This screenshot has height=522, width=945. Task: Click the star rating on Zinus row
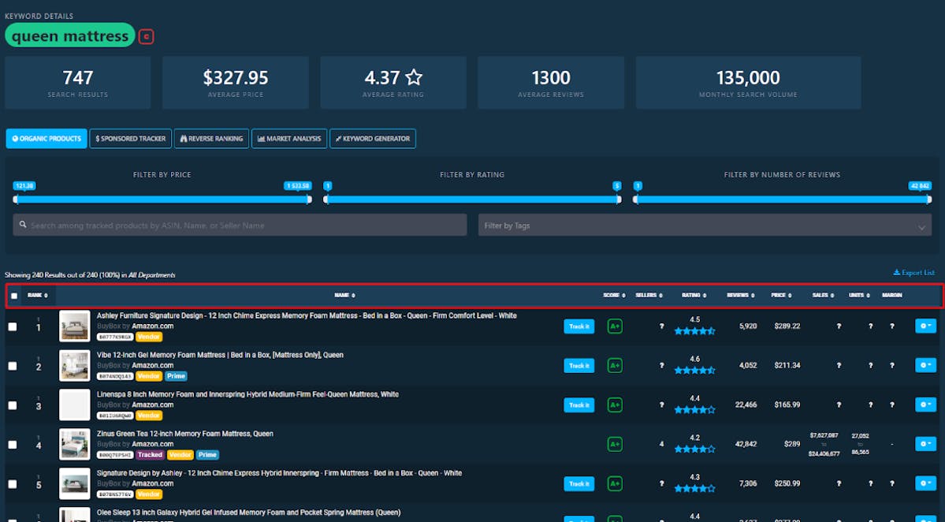click(x=694, y=449)
